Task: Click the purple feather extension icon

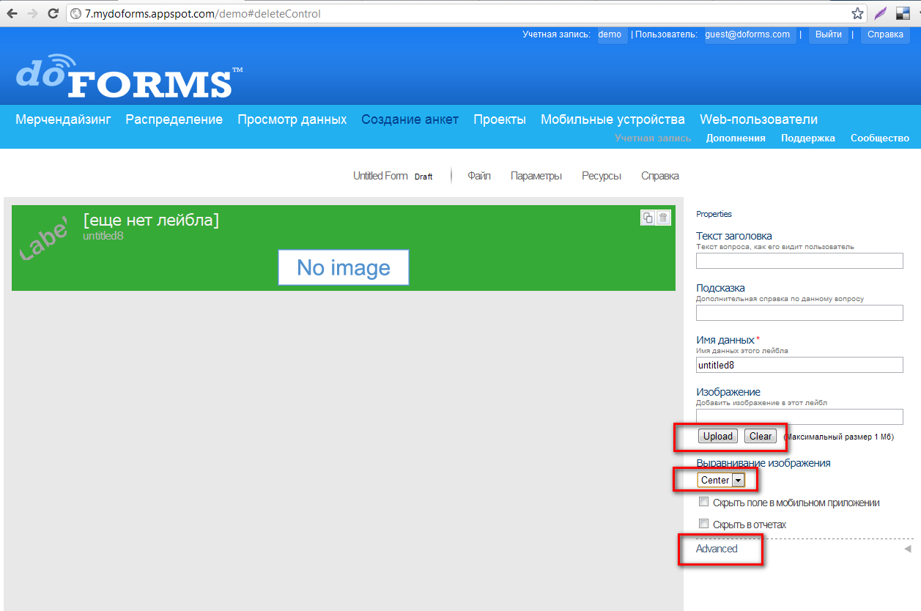Action: (880, 14)
